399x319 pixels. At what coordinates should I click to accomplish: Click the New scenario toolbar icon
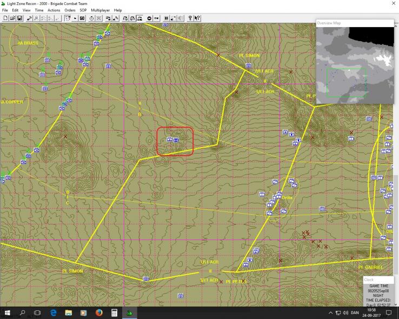(x=5, y=18)
